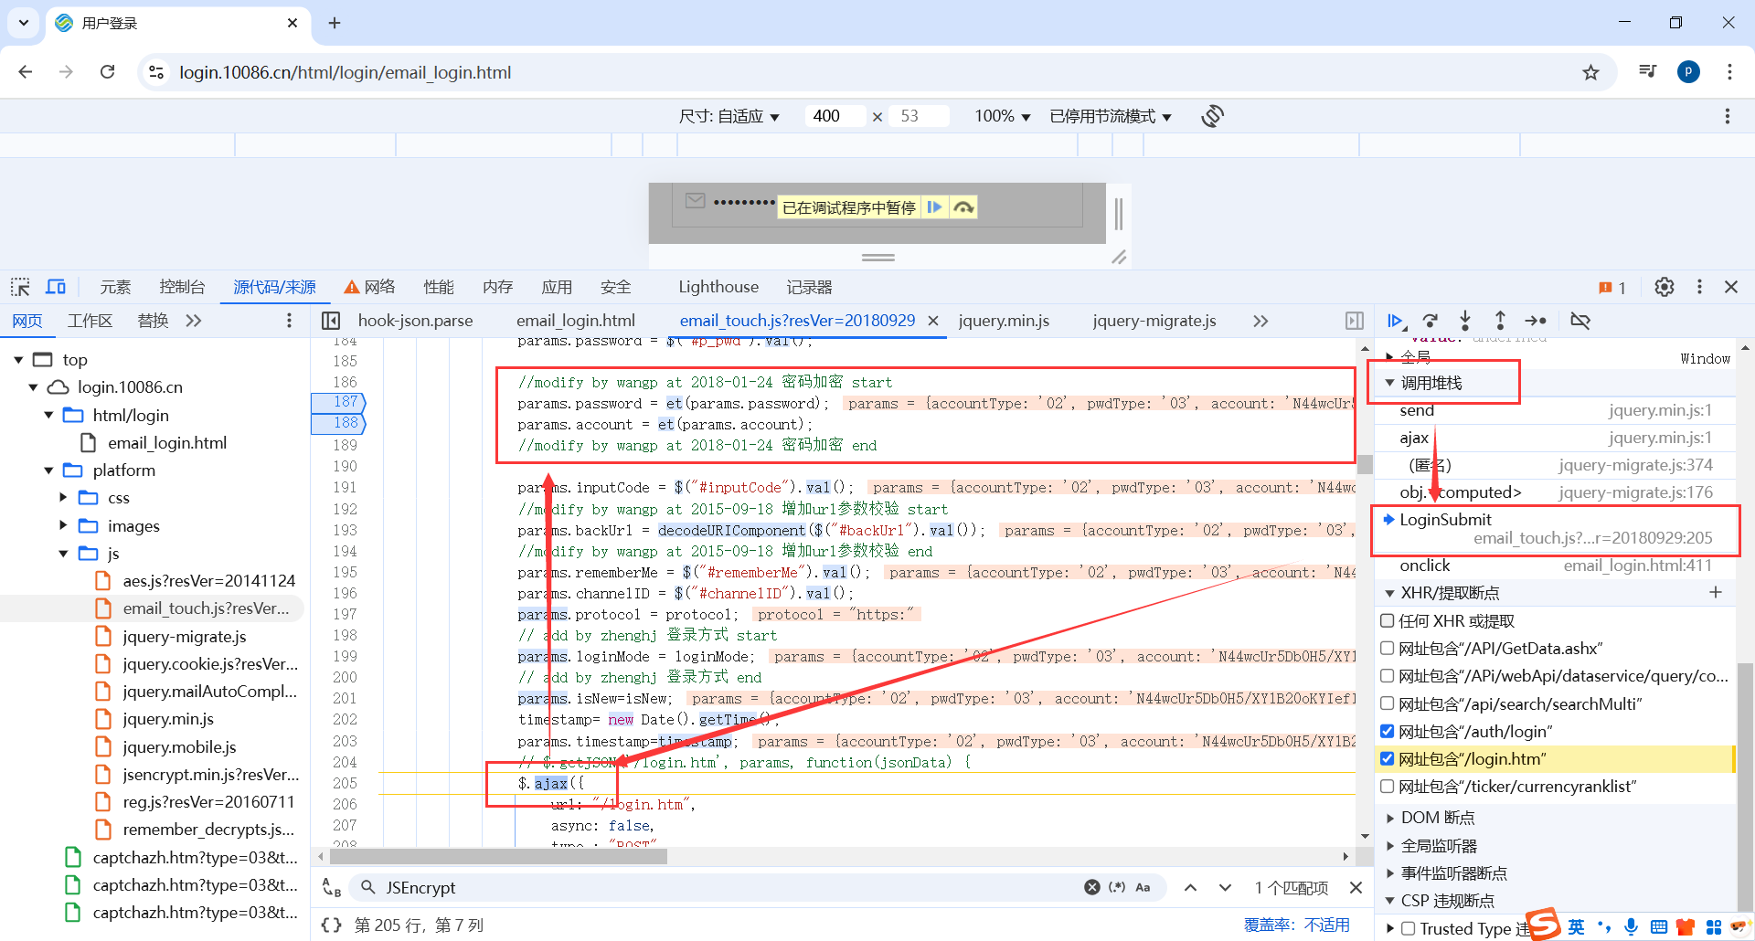This screenshot has width=1755, height=941.
Task: Uncheck the /login.htm XHR breakpoint
Action: pos(1388,758)
